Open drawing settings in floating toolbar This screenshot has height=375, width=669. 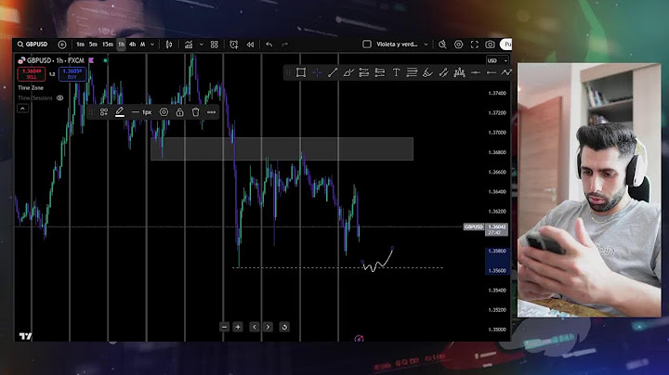pyautogui.click(x=164, y=112)
